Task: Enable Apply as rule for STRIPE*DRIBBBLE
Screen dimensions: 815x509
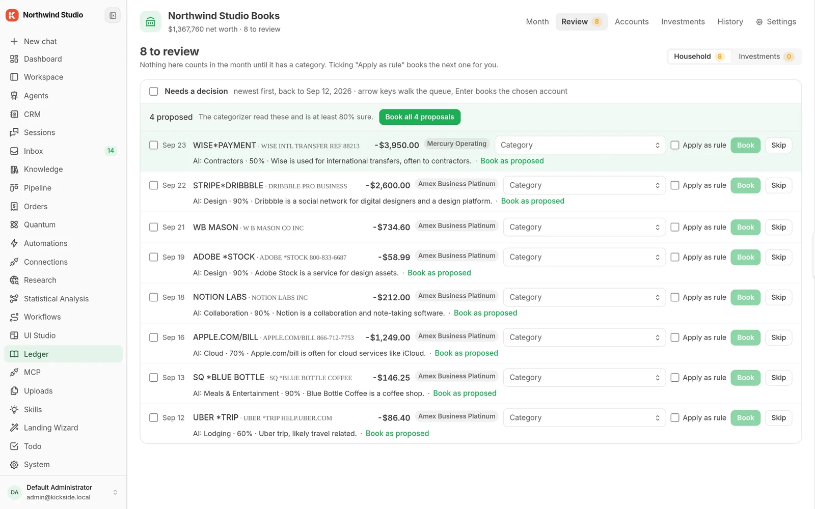Action: [x=675, y=185]
